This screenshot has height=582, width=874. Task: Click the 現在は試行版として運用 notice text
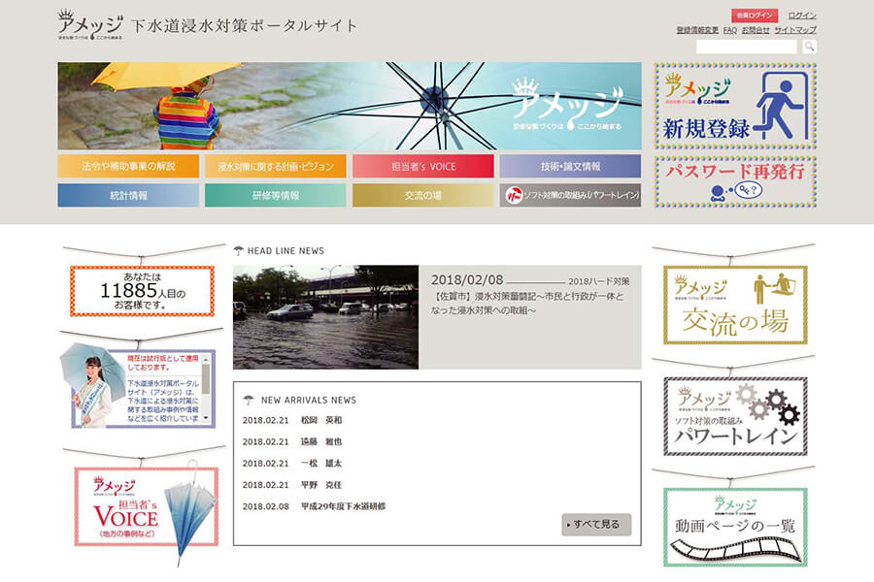pos(163,363)
